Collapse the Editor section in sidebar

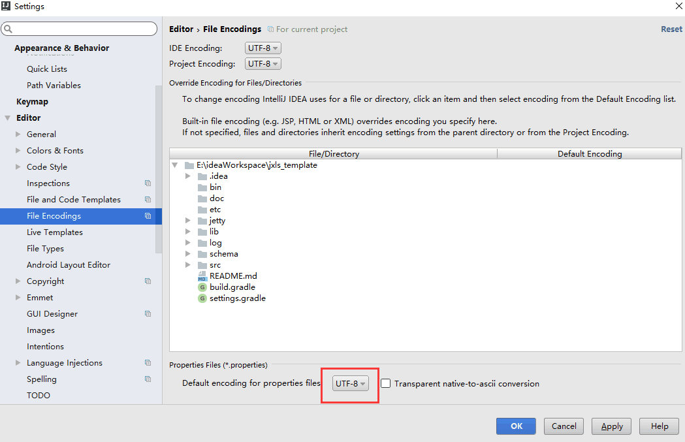click(x=7, y=118)
